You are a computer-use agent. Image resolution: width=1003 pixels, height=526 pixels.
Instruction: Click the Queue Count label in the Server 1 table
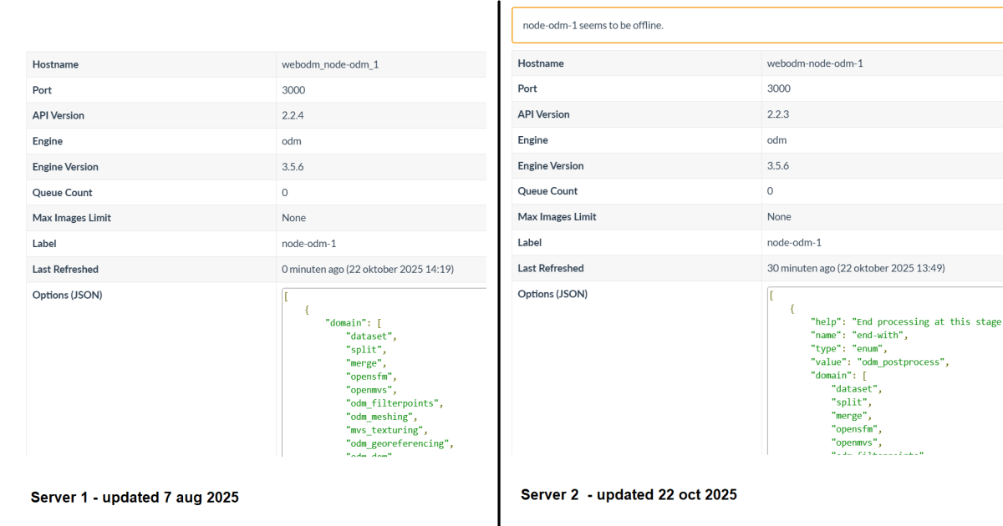click(63, 193)
